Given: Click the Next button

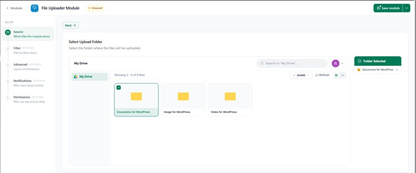Looking at the screenshot, I should point(71,26).
